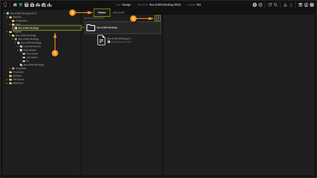Expand the File Stores folder arrow
The width and height of the screenshot is (317, 178).
point(7,79)
